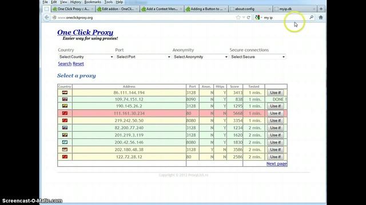Open a new tab with plus button

pyautogui.click(x=321, y=9)
